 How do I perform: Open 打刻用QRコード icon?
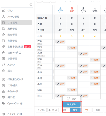pyautogui.click(x=3, y=79)
